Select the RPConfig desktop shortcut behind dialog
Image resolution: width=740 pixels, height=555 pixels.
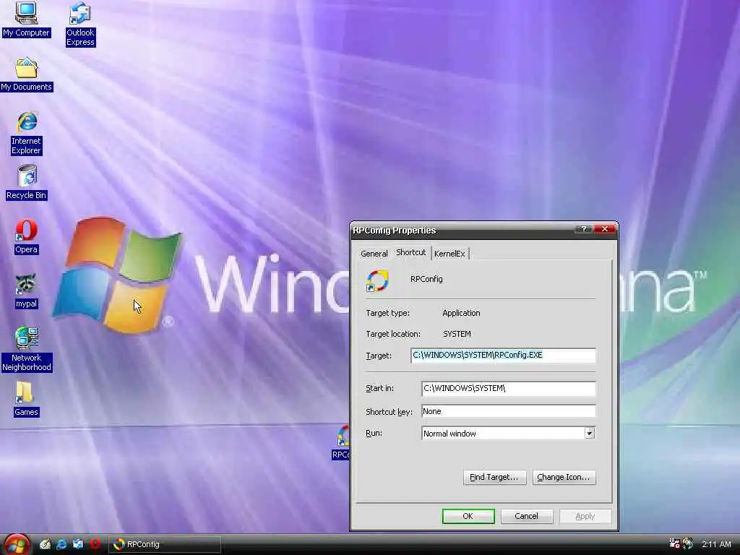tap(342, 442)
